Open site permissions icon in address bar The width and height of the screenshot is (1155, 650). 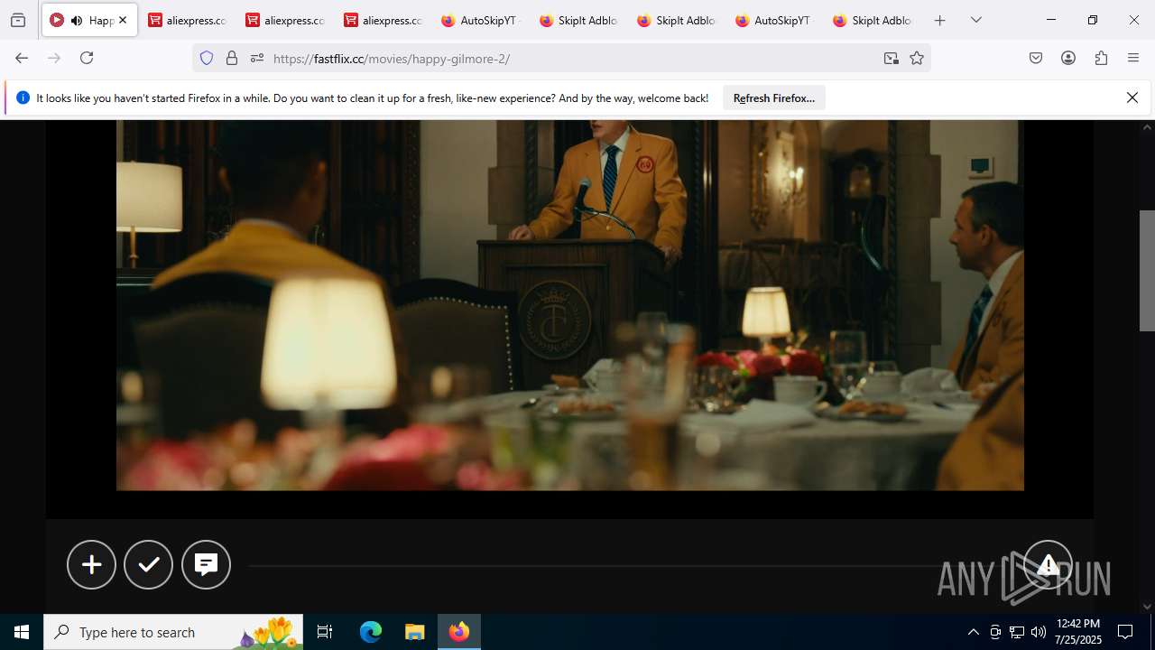pos(256,58)
